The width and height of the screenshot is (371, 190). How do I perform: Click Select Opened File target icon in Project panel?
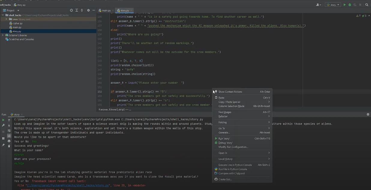pos(71,10)
